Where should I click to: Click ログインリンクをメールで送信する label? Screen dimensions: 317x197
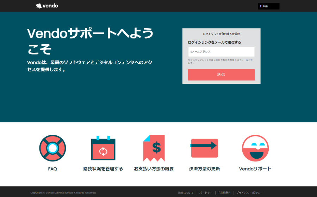pos(215,42)
